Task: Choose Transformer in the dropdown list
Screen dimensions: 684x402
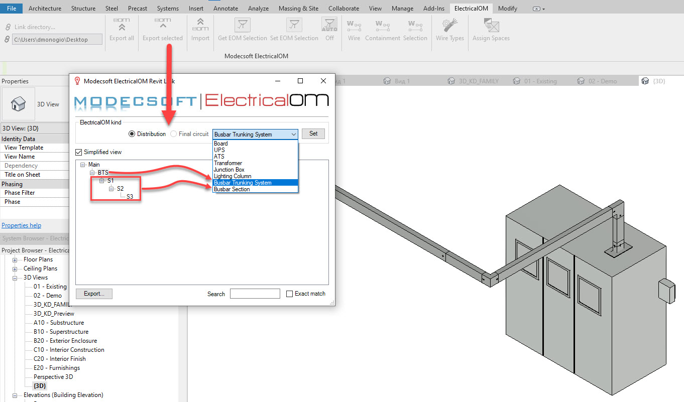Action: pyautogui.click(x=256, y=163)
